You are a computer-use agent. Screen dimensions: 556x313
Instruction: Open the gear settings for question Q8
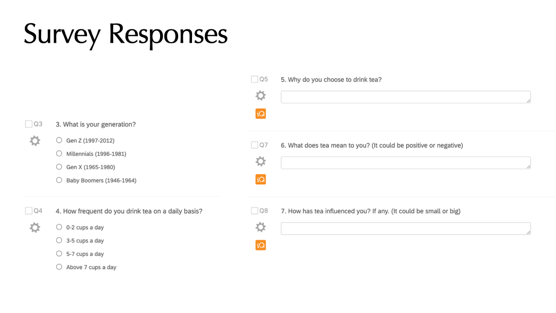click(x=260, y=227)
